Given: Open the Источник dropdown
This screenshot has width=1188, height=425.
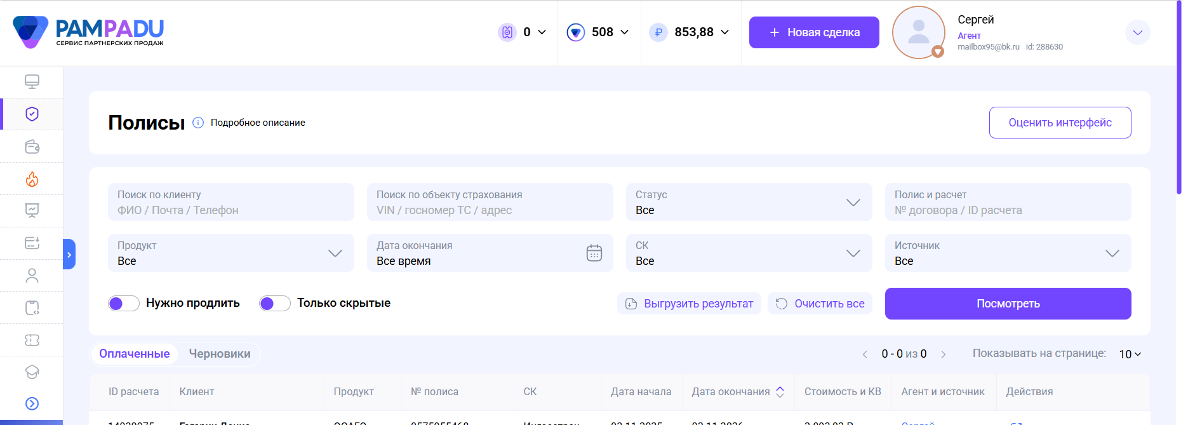Looking at the screenshot, I should tap(1008, 253).
